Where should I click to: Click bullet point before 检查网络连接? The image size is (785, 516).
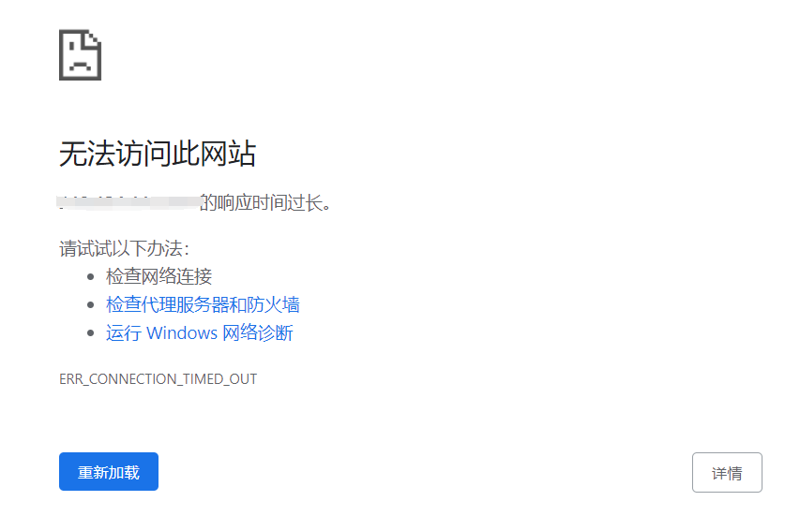91,276
